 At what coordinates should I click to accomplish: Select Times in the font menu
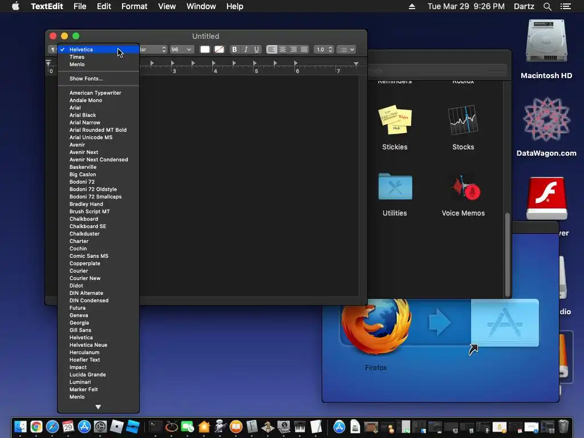click(98, 57)
